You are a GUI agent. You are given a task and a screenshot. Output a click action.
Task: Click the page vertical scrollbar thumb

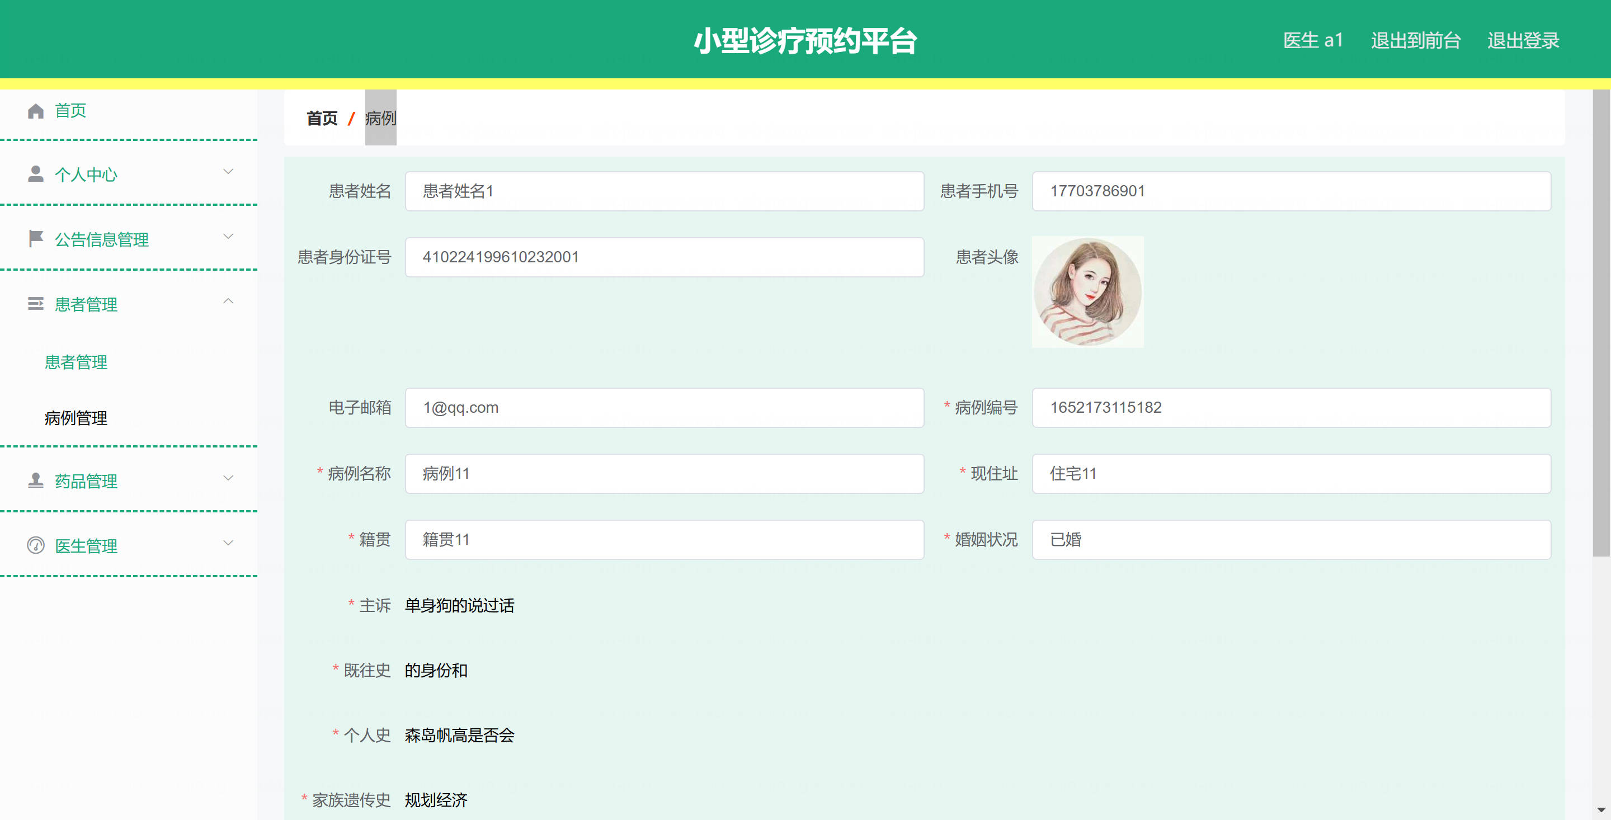tap(1601, 323)
